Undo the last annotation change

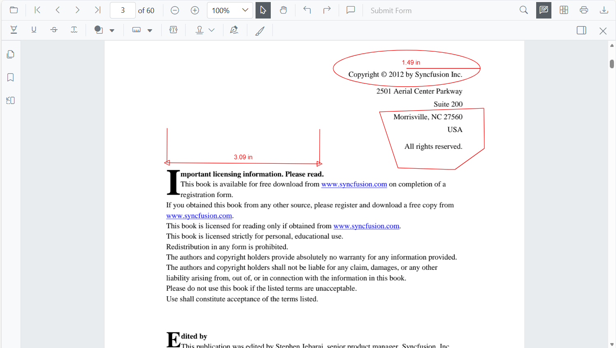(x=307, y=10)
